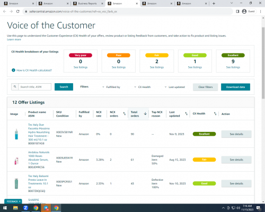Click Tec Italy Due Faccetta product image
265x212 pixels.
tap(16, 134)
